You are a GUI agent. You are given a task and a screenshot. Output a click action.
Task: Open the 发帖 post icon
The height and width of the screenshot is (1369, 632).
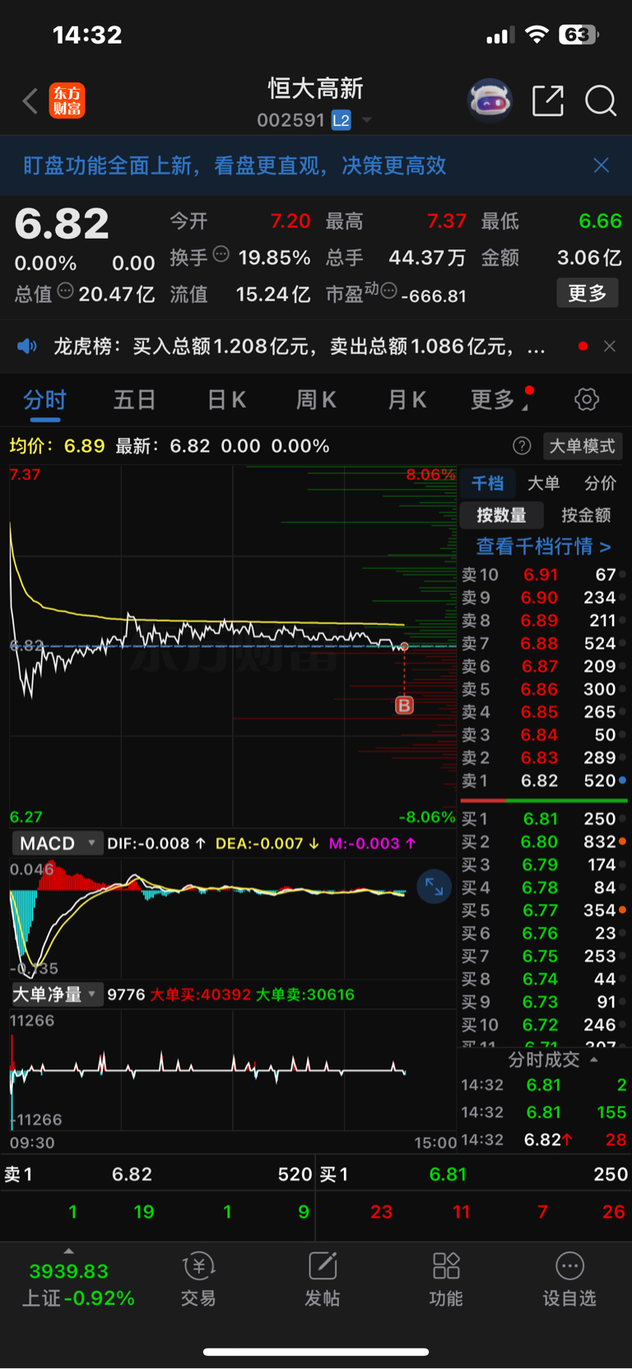pos(322,1280)
